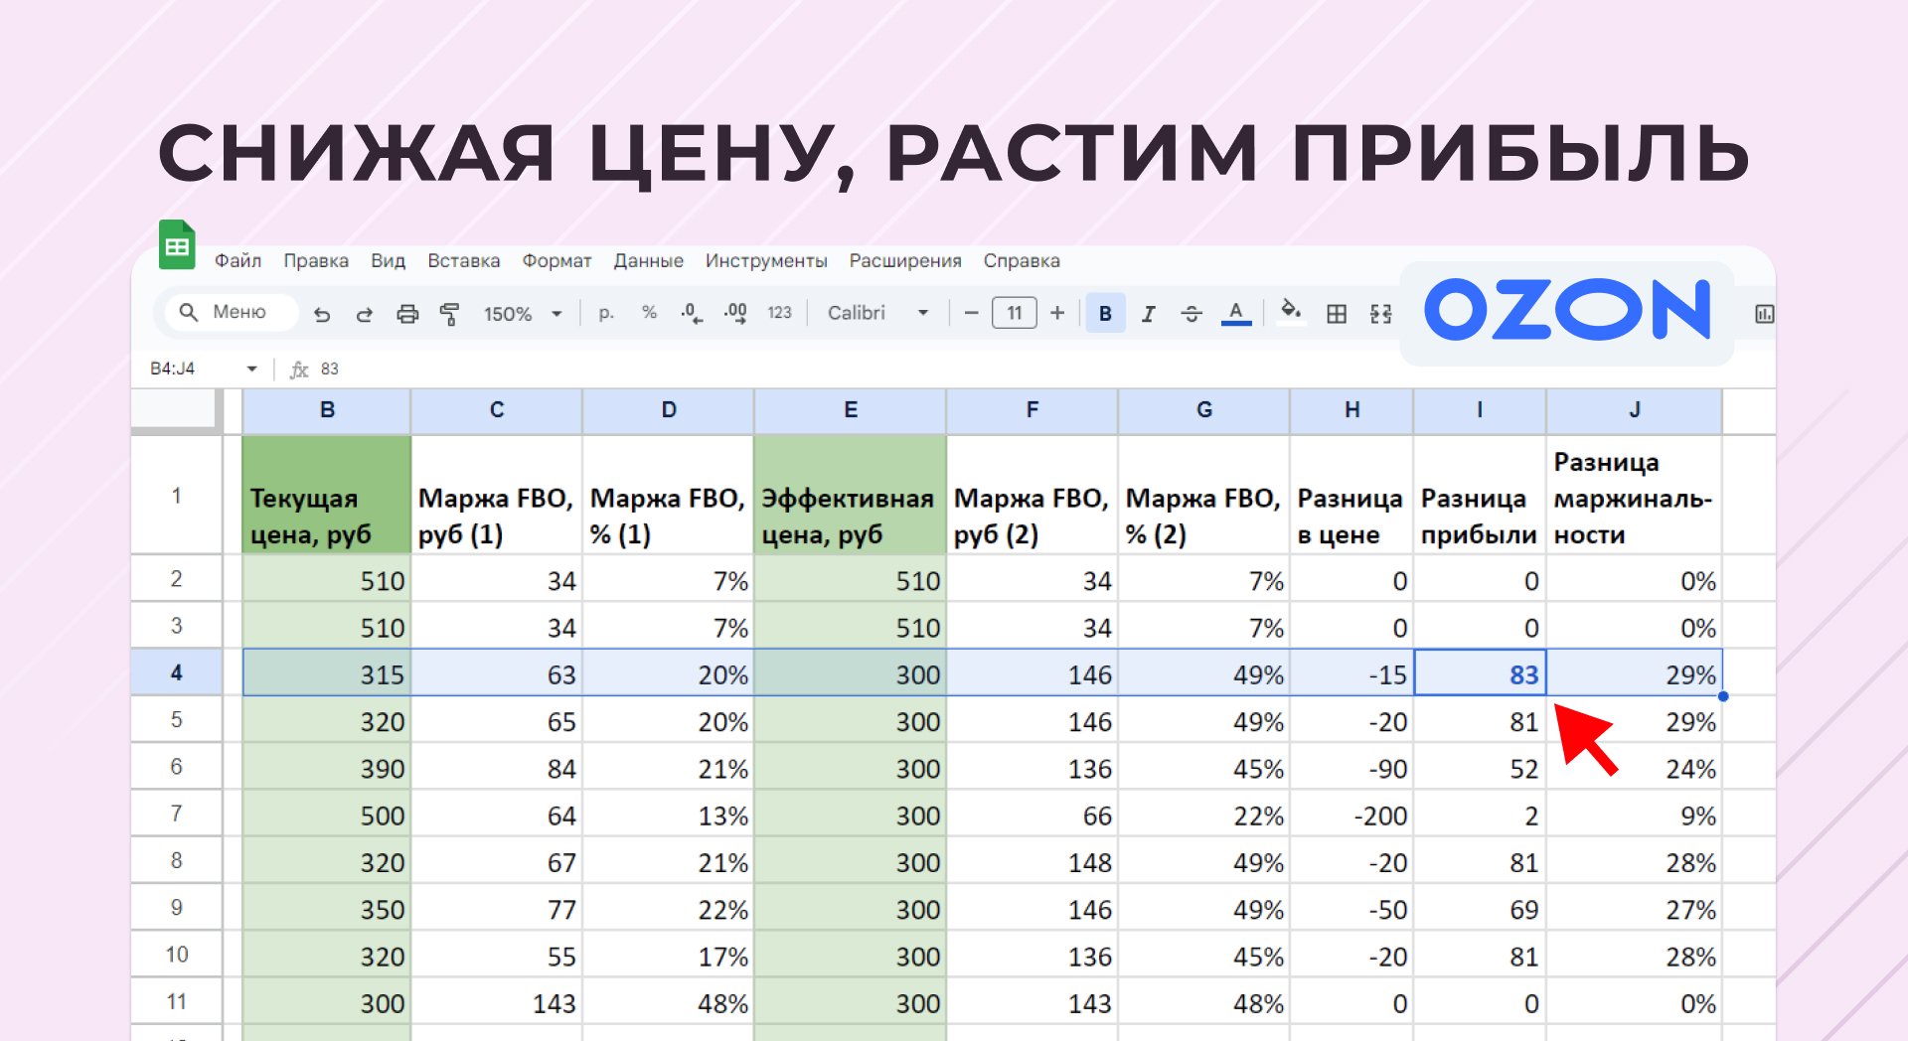Select cell I4 with value 83

click(x=1480, y=673)
